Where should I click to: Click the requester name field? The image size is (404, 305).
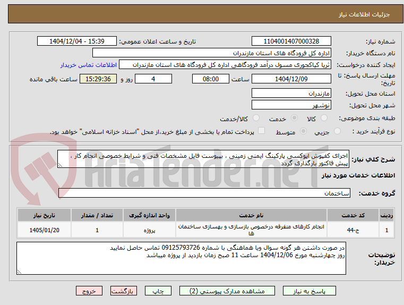[225, 65]
